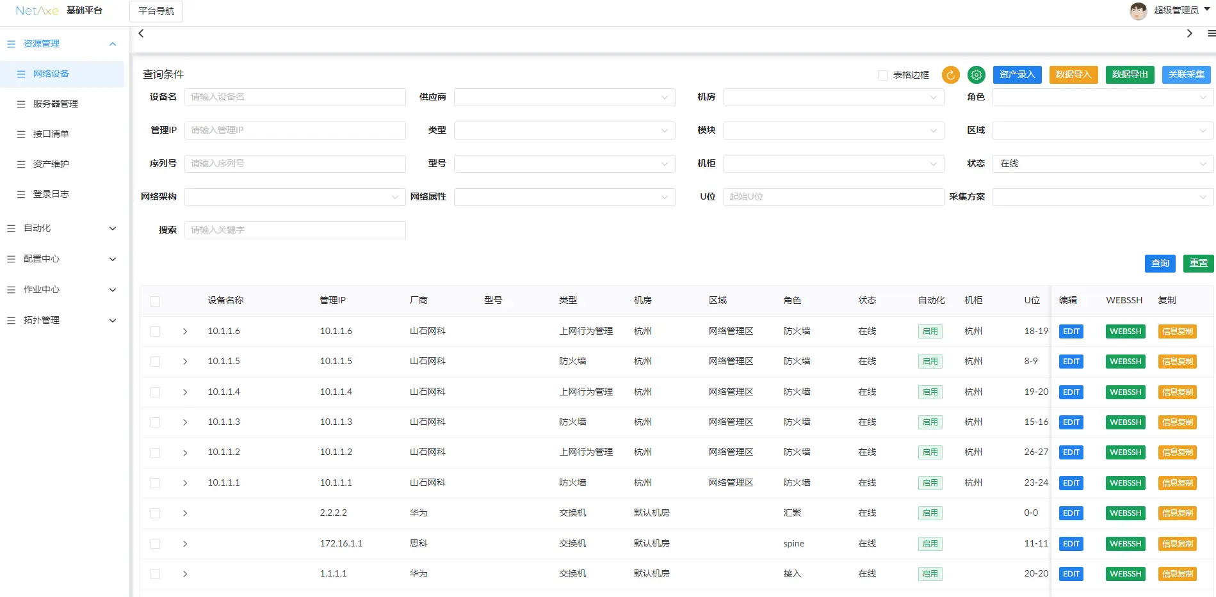Click the 查询 button

click(1160, 264)
